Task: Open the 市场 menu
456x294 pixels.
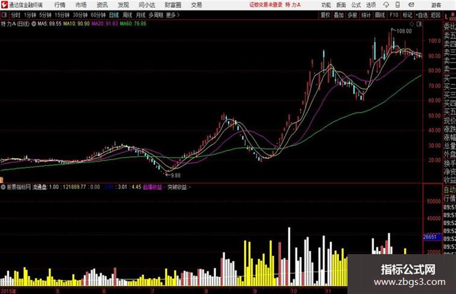Action: [x=81, y=5]
